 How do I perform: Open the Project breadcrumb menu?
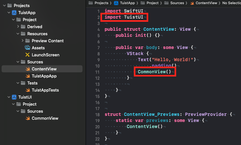point(152,3)
